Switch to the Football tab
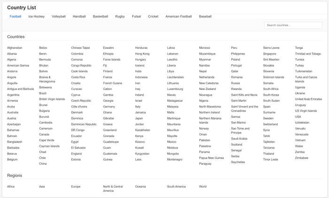329x198 pixels. click(x=16, y=16)
